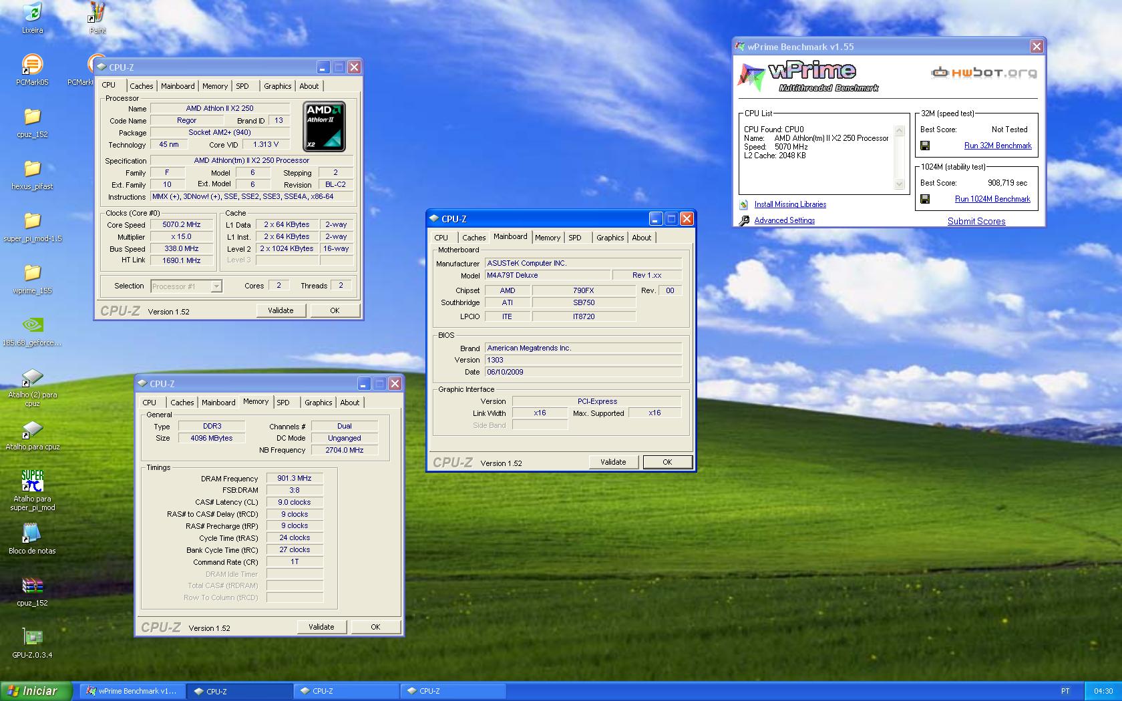Click the wPrime window title bar icon
This screenshot has width=1122, height=701.
740,46
